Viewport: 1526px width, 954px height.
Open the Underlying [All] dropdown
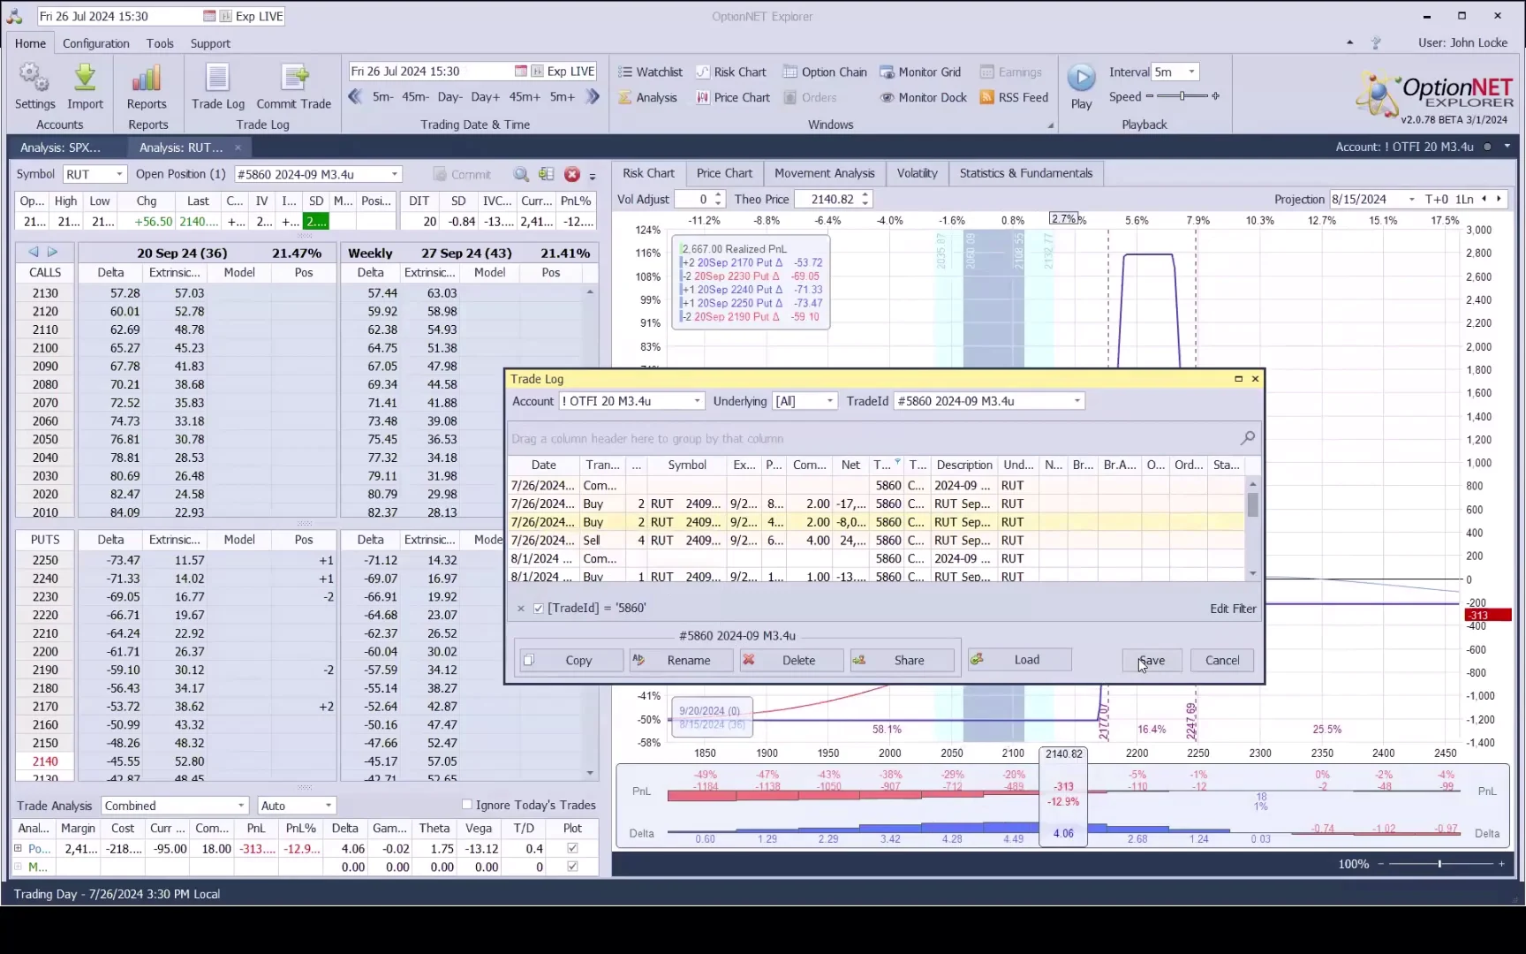coord(829,402)
